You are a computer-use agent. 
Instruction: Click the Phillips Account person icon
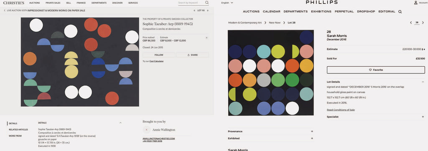pyautogui.click(x=416, y=3)
